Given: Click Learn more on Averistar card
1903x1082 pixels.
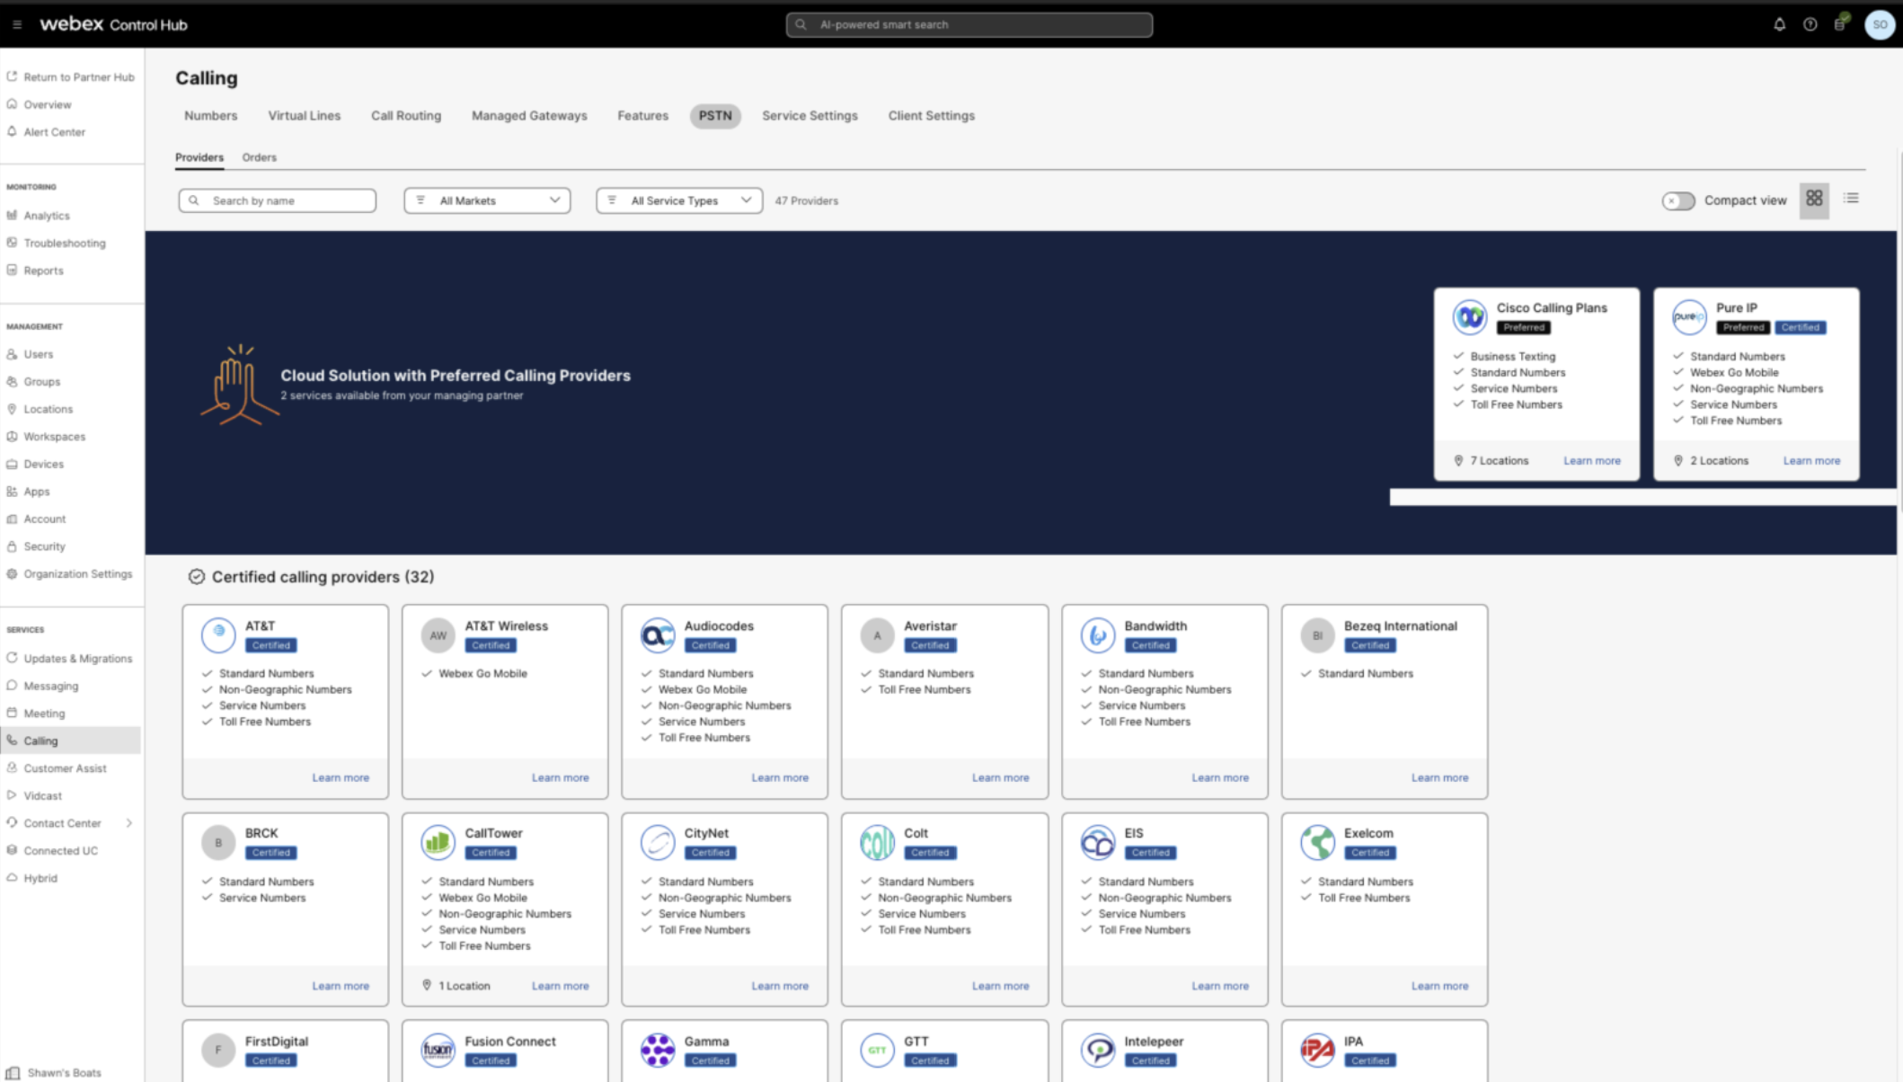Looking at the screenshot, I should point(1000,777).
